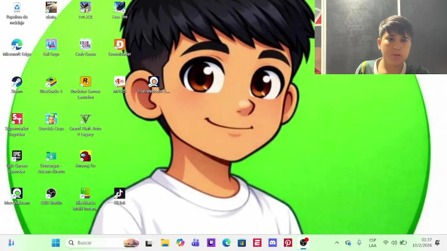
Task: Launch Copilot from the taskbar
Action: pos(180,243)
